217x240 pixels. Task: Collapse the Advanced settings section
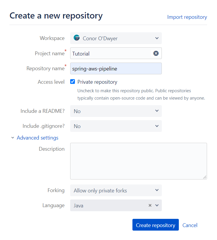point(37,137)
